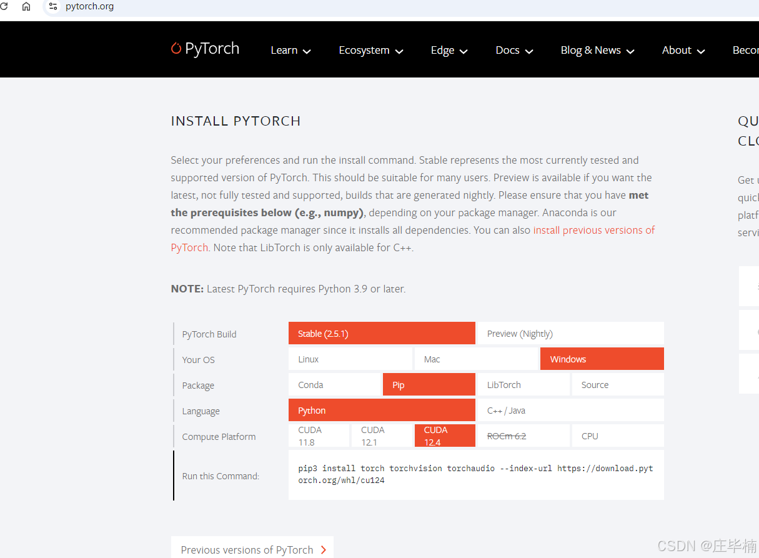Click the 'Your OS' row label

pyautogui.click(x=199, y=360)
